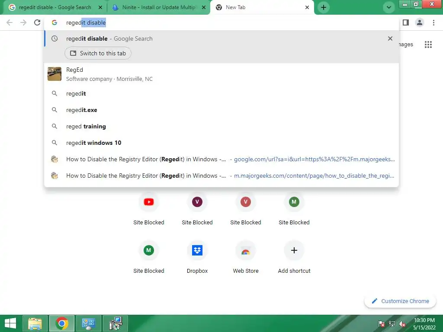Click the Switch to this tab button
443x332 pixels.
tap(98, 53)
